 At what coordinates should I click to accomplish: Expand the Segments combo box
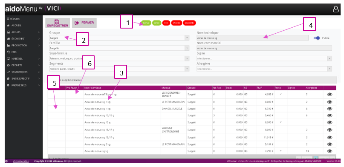pos(119,69)
